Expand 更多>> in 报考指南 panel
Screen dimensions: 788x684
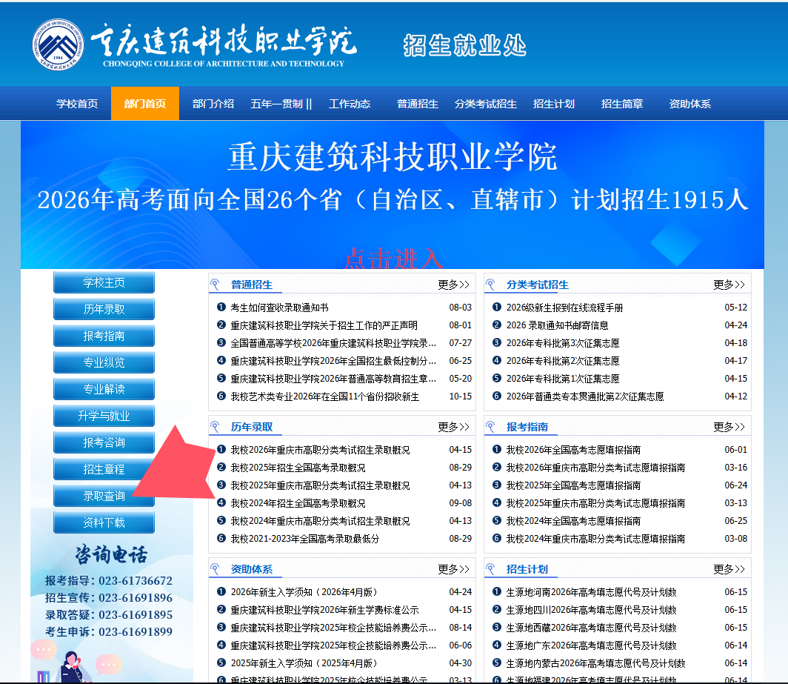point(729,427)
